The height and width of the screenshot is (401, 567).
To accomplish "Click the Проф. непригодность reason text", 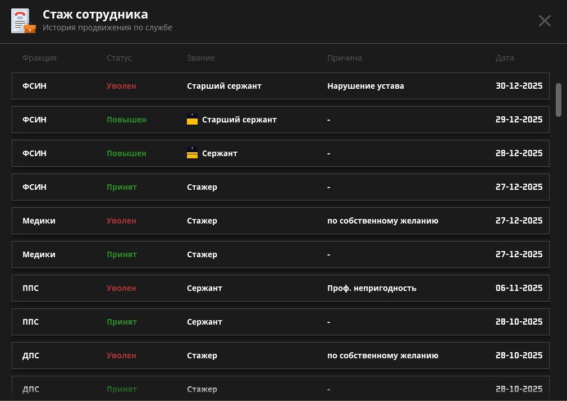I will [372, 288].
